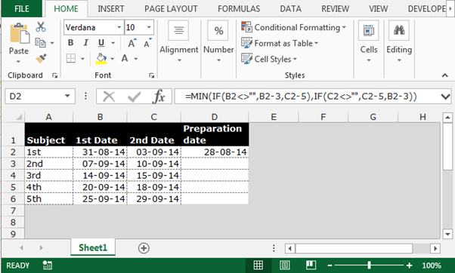Screen dimensions: 455x273
Task: Switch to Page Layout view icon
Action: pos(285,265)
